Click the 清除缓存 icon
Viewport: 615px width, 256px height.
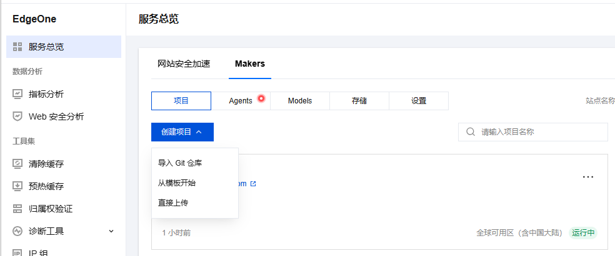(17, 163)
